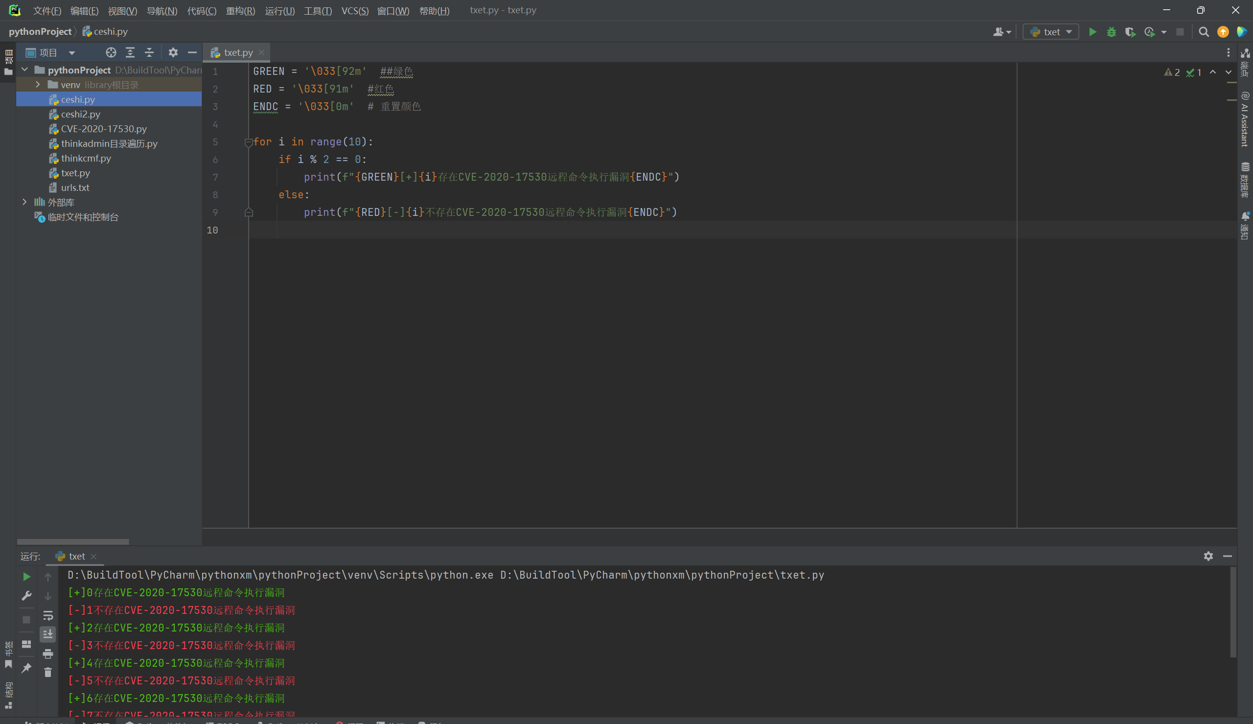
Task: Toggle code folding at the for loop
Action: (249, 143)
